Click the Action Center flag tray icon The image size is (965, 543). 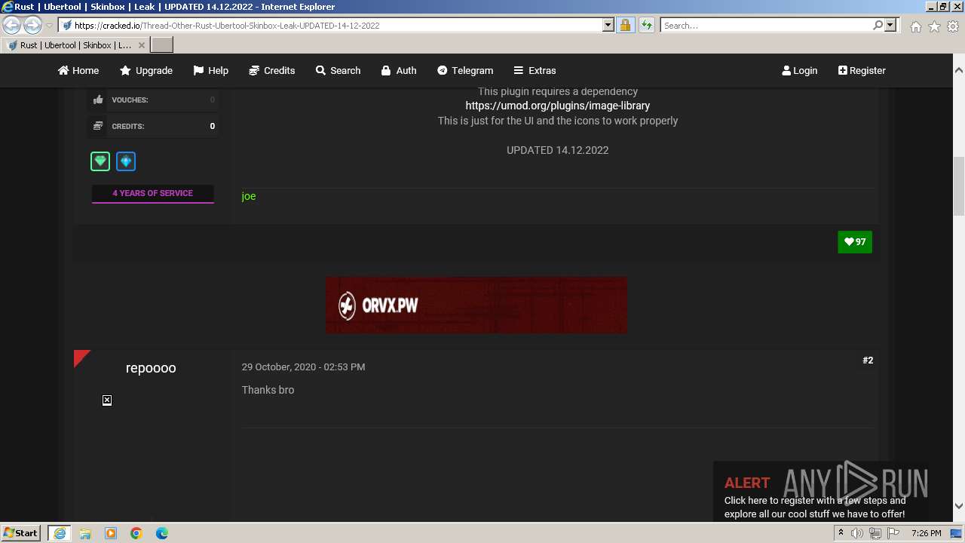pyautogui.click(x=893, y=533)
